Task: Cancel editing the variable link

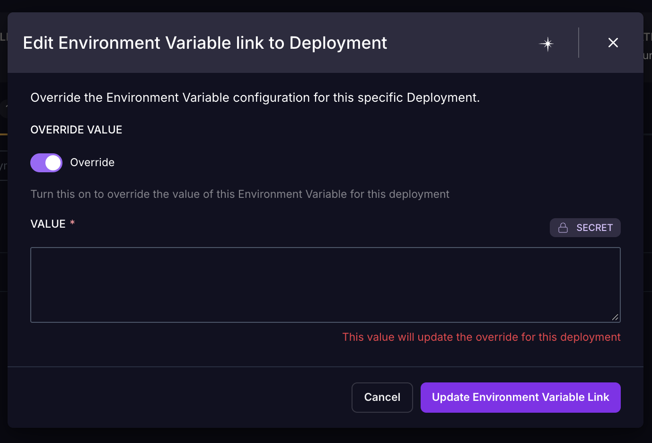Action: pyautogui.click(x=382, y=398)
